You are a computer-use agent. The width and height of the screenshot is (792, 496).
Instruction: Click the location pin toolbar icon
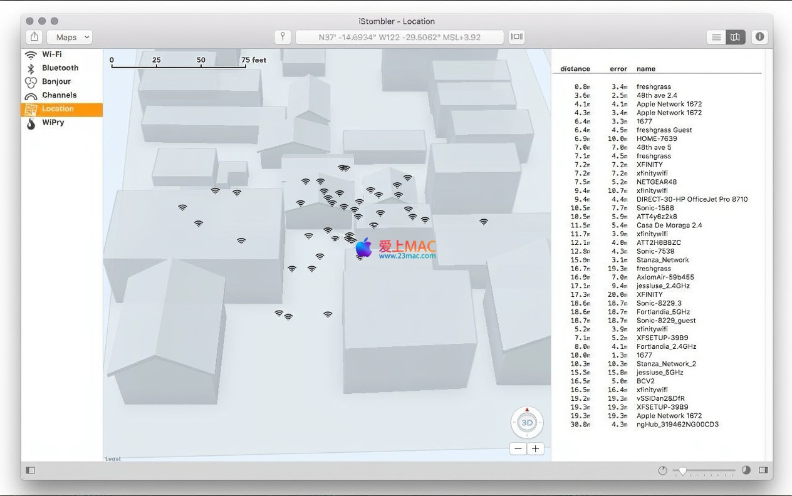click(x=283, y=37)
